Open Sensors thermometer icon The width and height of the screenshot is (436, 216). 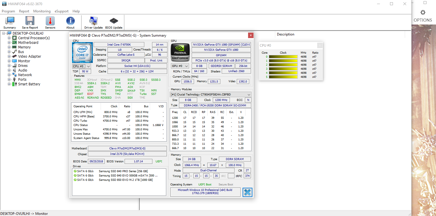50,21
